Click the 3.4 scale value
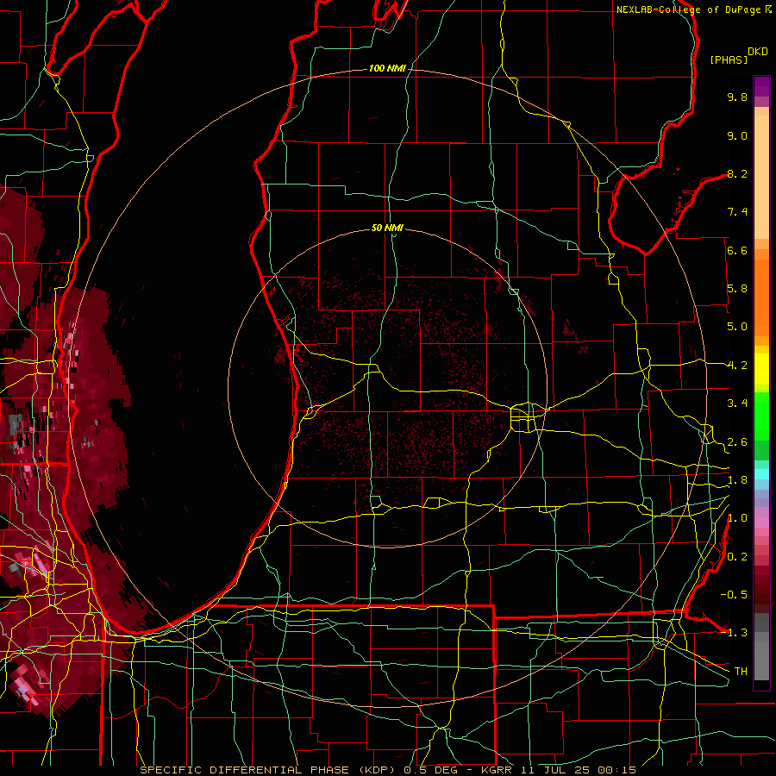 (x=737, y=404)
